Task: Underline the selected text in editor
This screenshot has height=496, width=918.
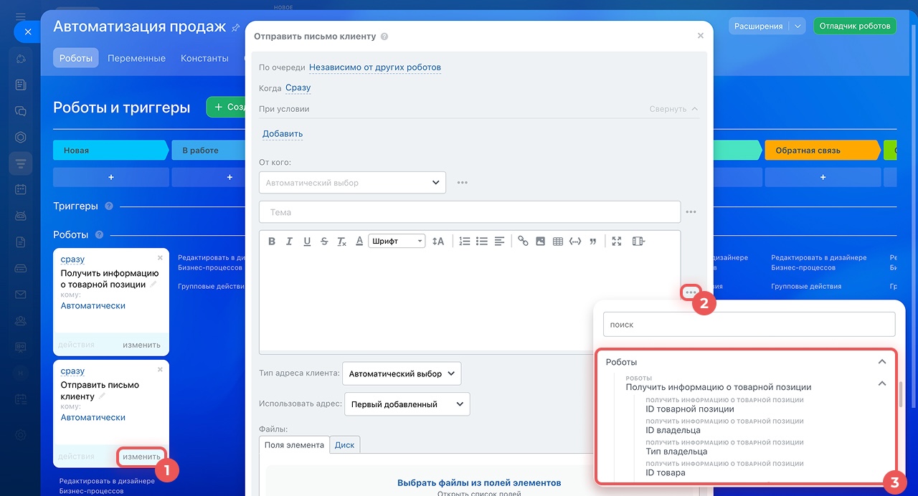Action: (307, 242)
